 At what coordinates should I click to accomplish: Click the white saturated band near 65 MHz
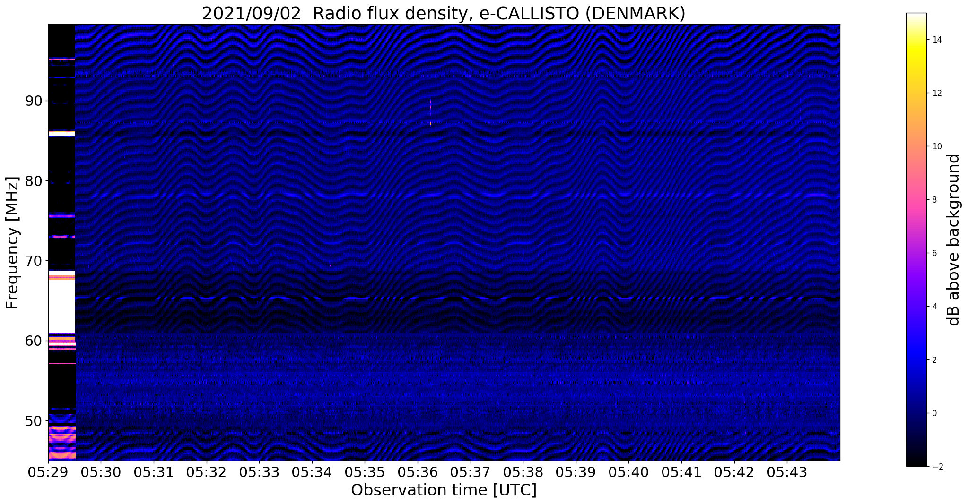click(62, 306)
